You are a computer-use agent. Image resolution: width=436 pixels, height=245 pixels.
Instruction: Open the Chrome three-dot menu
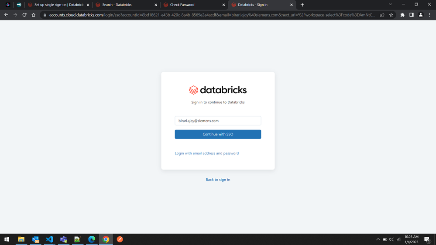tap(429, 15)
